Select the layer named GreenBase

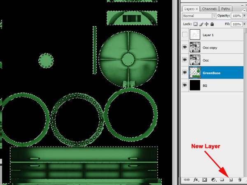pos(212,73)
